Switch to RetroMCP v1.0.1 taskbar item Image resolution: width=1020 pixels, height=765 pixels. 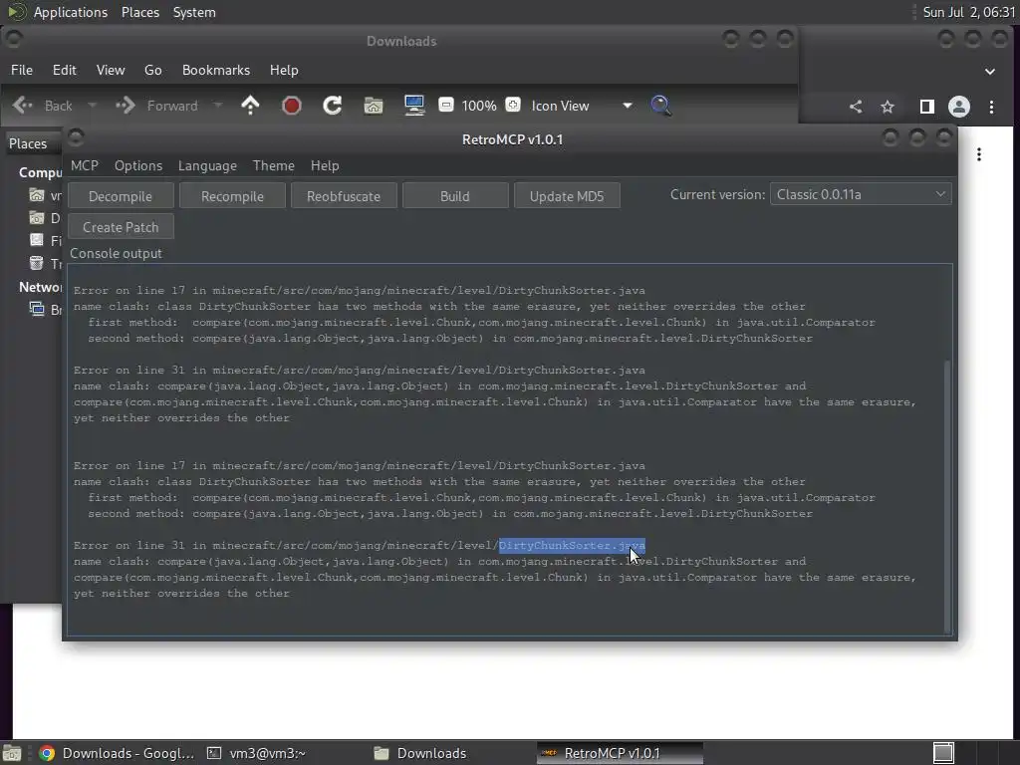[620, 753]
